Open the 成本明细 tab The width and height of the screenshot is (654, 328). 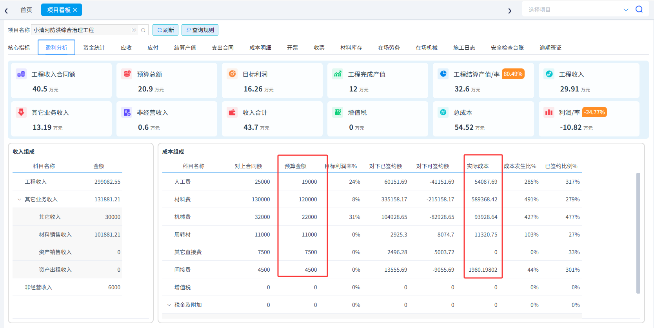(260, 48)
